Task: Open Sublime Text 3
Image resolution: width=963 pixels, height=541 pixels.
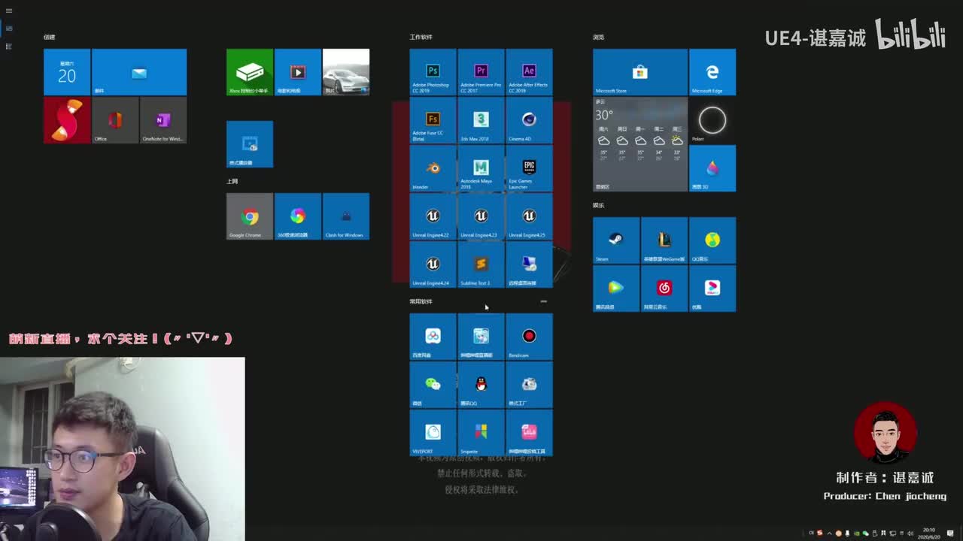Action: pyautogui.click(x=481, y=264)
